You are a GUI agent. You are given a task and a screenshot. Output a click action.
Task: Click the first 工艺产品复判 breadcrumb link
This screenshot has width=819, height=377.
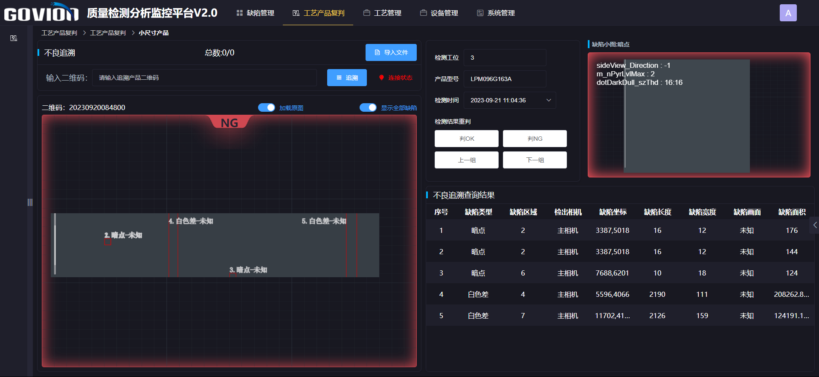click(59, 33)
